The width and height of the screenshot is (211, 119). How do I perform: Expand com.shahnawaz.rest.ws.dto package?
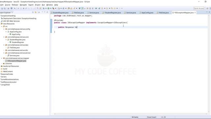tap(4, 50)
